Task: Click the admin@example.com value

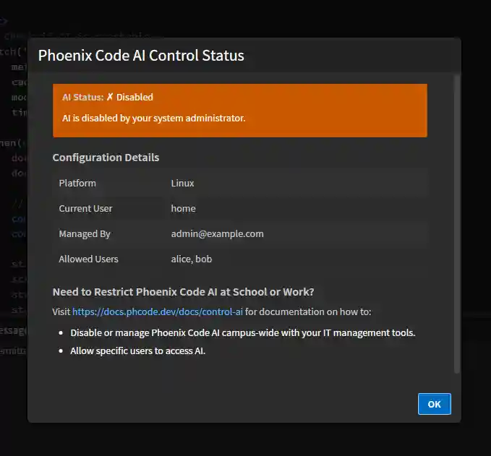Action: coord(217,234)
